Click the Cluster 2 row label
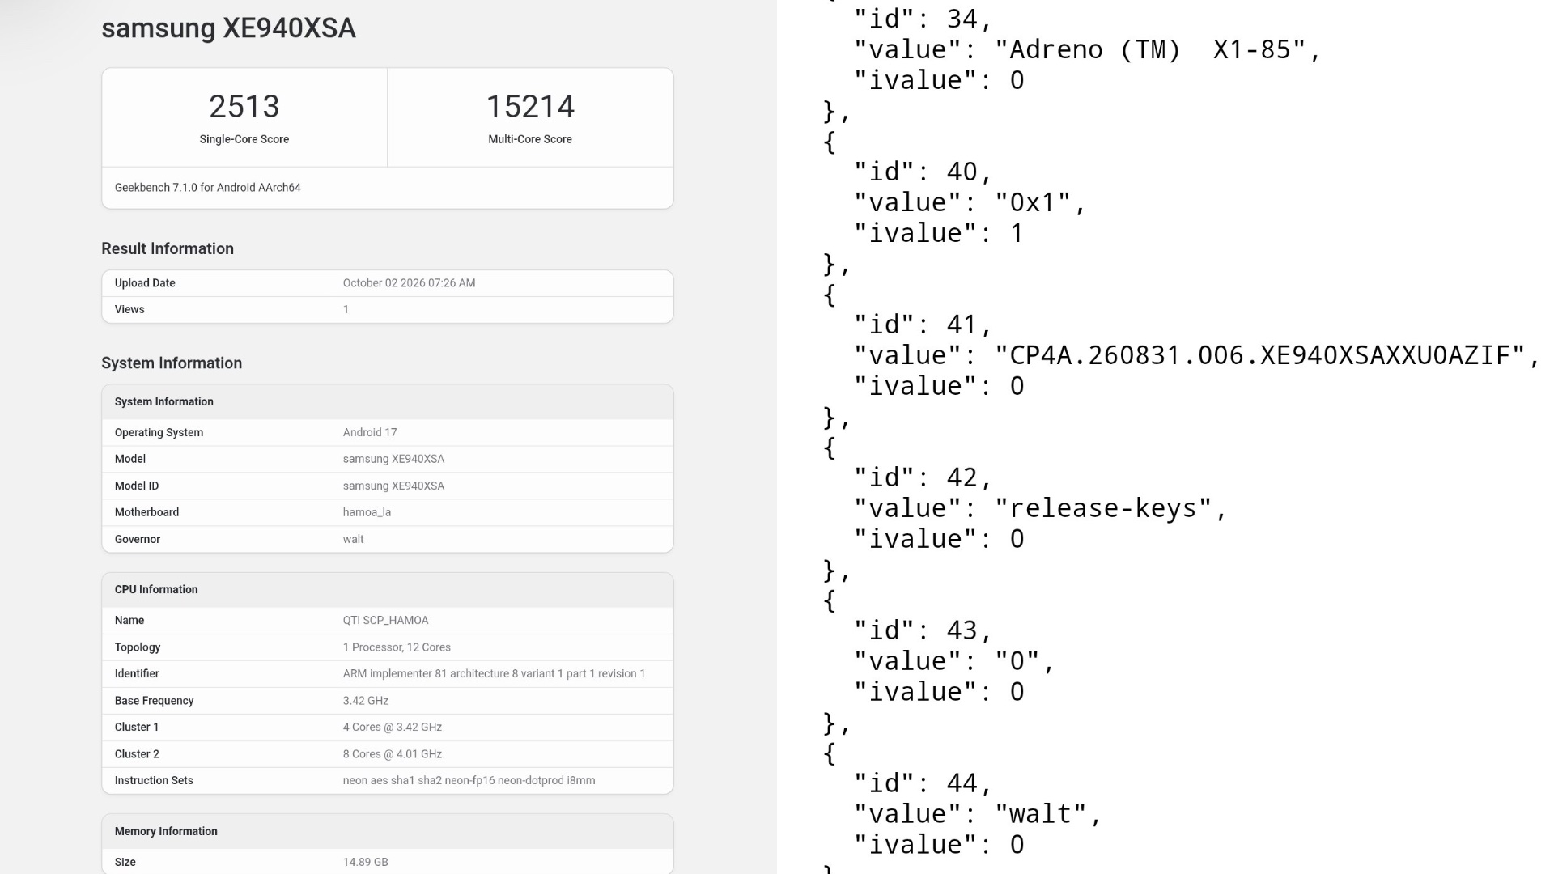This screenshot has height=874, width=1554. tap(137, 753)
